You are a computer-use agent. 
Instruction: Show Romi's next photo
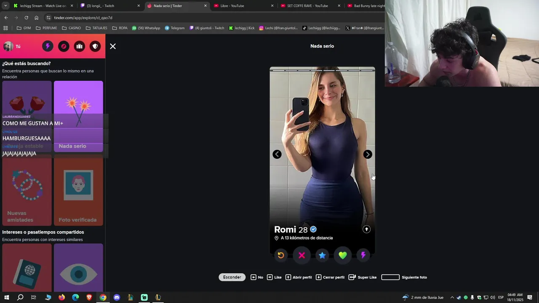click(368, 154)
